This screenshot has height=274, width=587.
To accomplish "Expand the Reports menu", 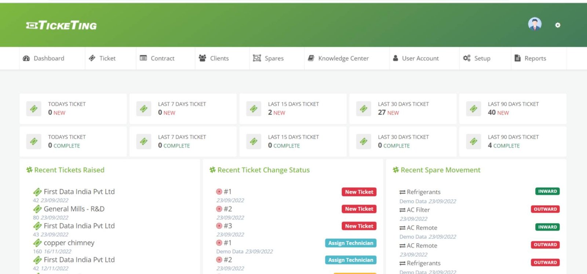I will point(531,58).
